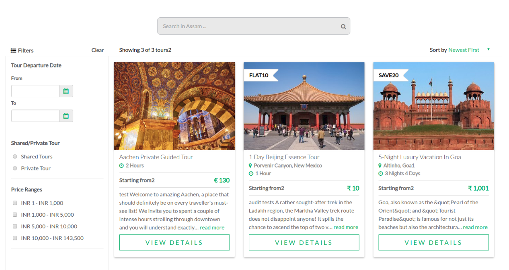Check the INR 1 - INR 1,000 box
Screen dimensions: 509x270
15,203
